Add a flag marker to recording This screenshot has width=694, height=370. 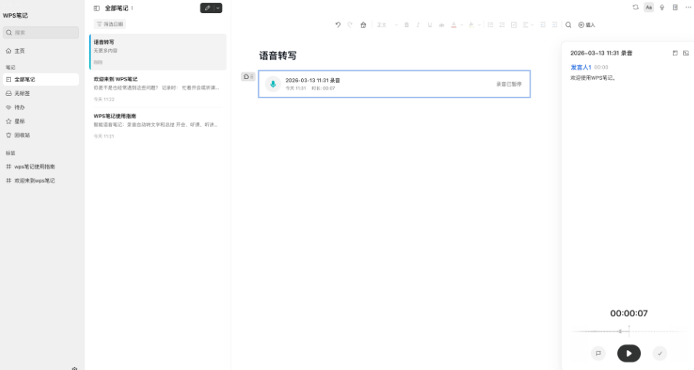(598, 353)
